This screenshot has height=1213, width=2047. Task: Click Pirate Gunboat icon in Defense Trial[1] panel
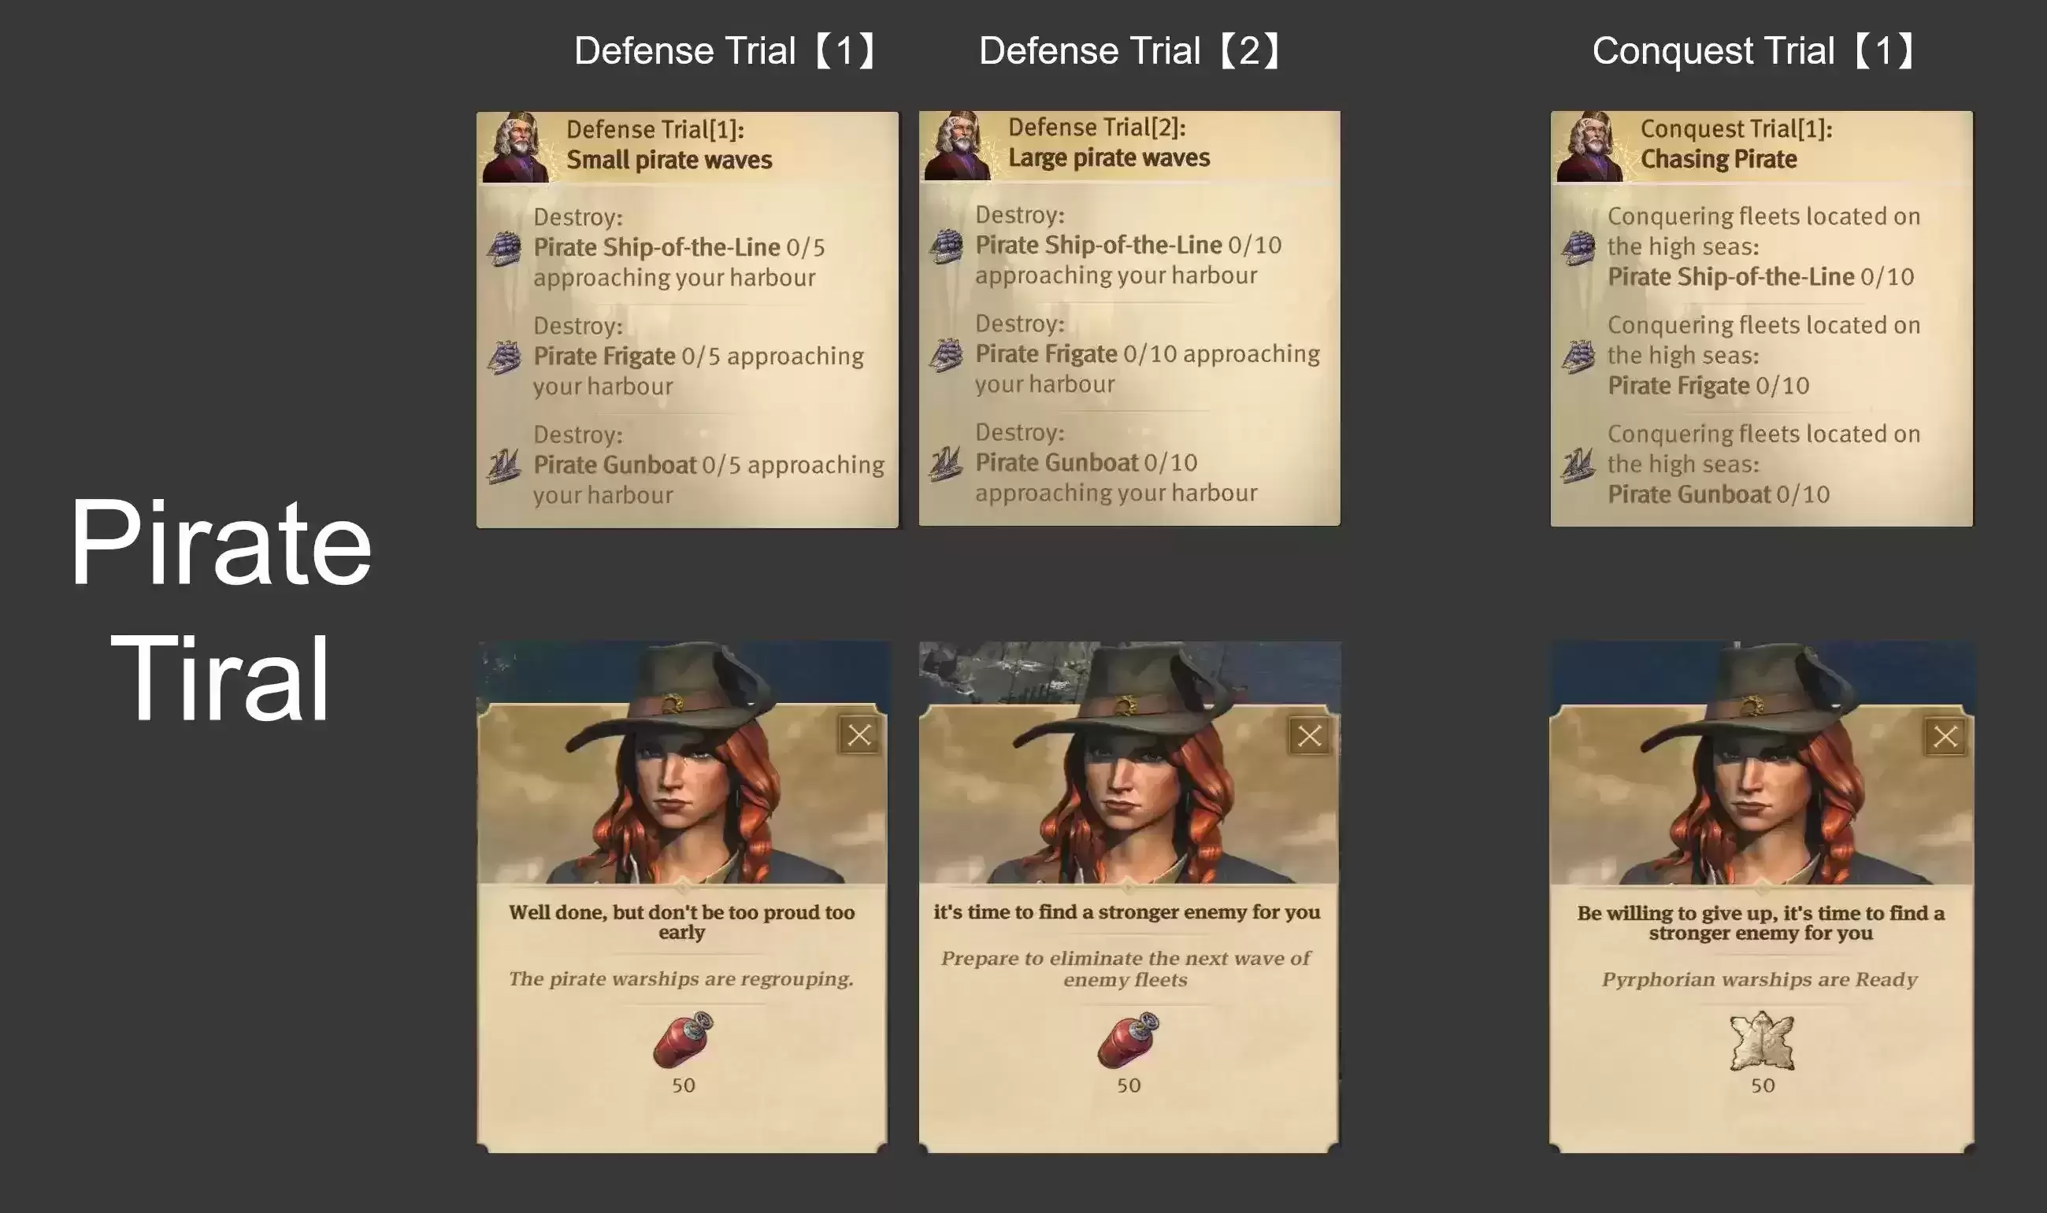click(505, 466)
